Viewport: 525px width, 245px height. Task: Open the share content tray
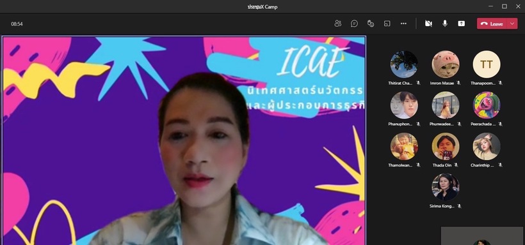click(x=462, y=24)
